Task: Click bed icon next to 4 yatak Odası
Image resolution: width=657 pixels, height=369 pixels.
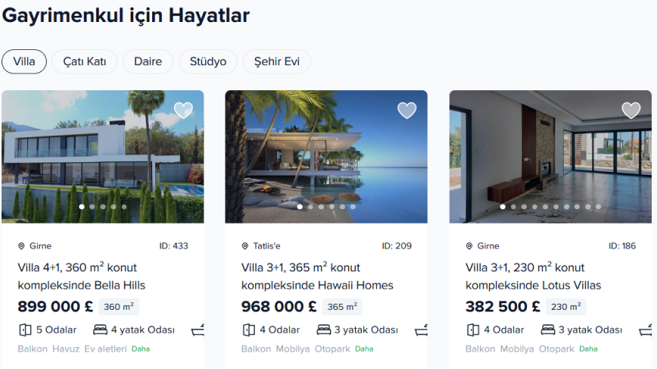Action: (x=100, y=330)
